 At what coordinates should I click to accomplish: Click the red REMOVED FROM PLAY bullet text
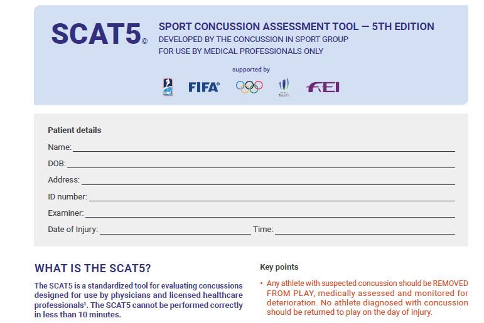[x=367, y=298]
